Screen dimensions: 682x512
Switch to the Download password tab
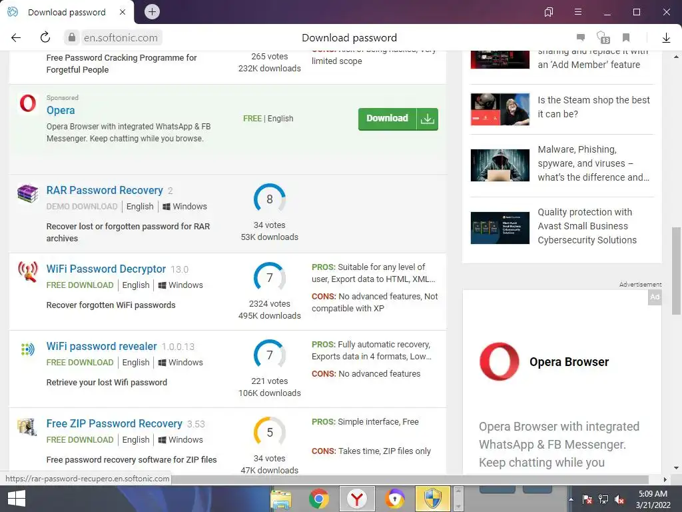[x=67, y=12]
